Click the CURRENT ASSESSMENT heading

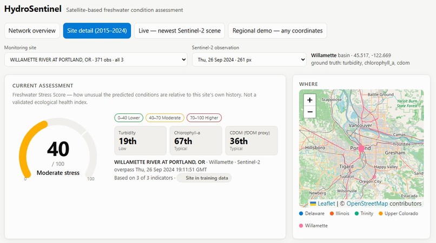[43, 86]
